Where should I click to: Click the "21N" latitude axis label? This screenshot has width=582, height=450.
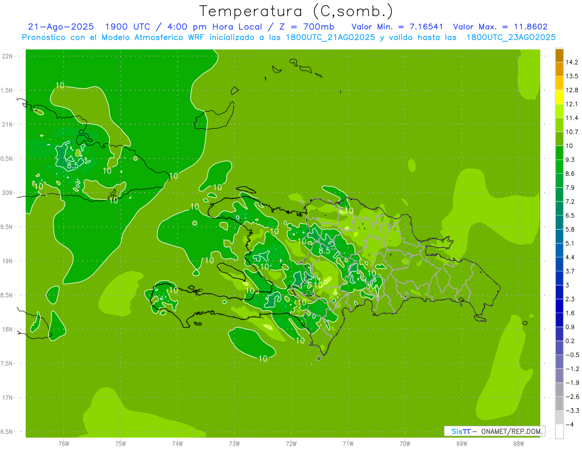pyautogui.click(x=8, y=124)
